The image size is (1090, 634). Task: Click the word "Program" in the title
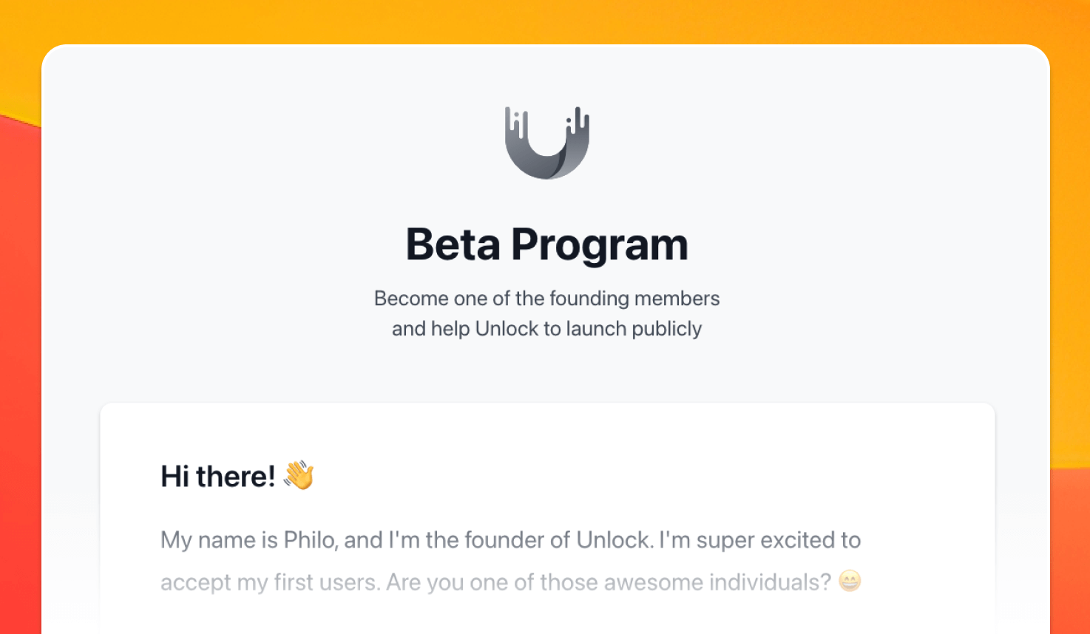pos(600,246)
